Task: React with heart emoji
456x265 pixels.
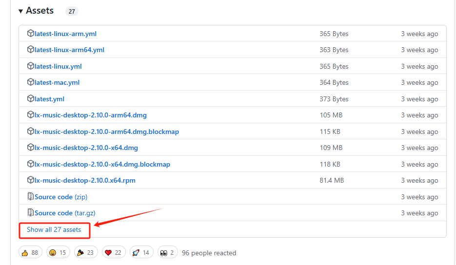Action: click(x=114, y=252)
